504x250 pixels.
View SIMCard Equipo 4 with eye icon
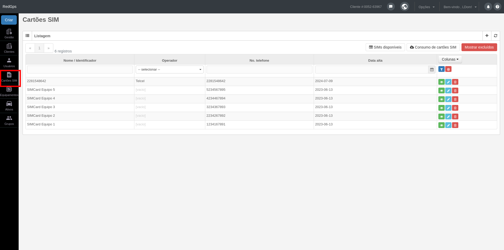coord(442,99)
